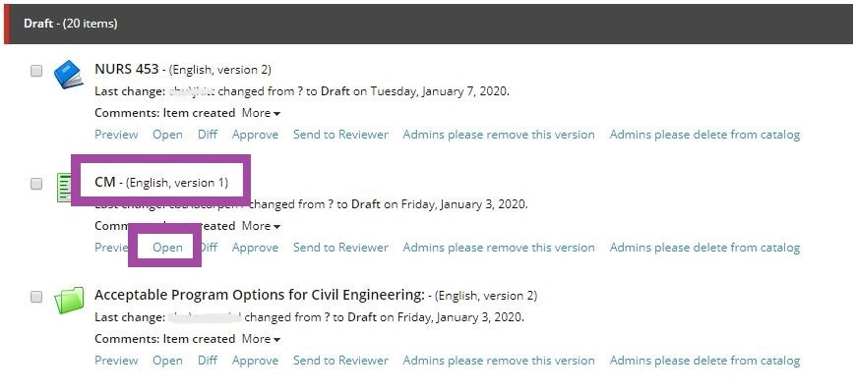This screenshot has width=853, height=392.
Task: Tick the checkbox next to NURS 453
Action: click(x=35, y=71)
